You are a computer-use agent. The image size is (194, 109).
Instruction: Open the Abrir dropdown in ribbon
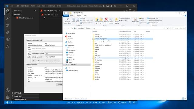click(142, 18)
